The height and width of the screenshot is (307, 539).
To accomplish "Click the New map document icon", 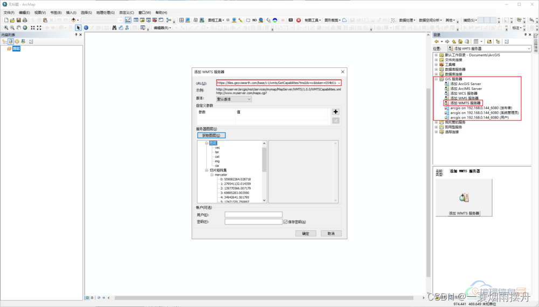I will (6, 20).
